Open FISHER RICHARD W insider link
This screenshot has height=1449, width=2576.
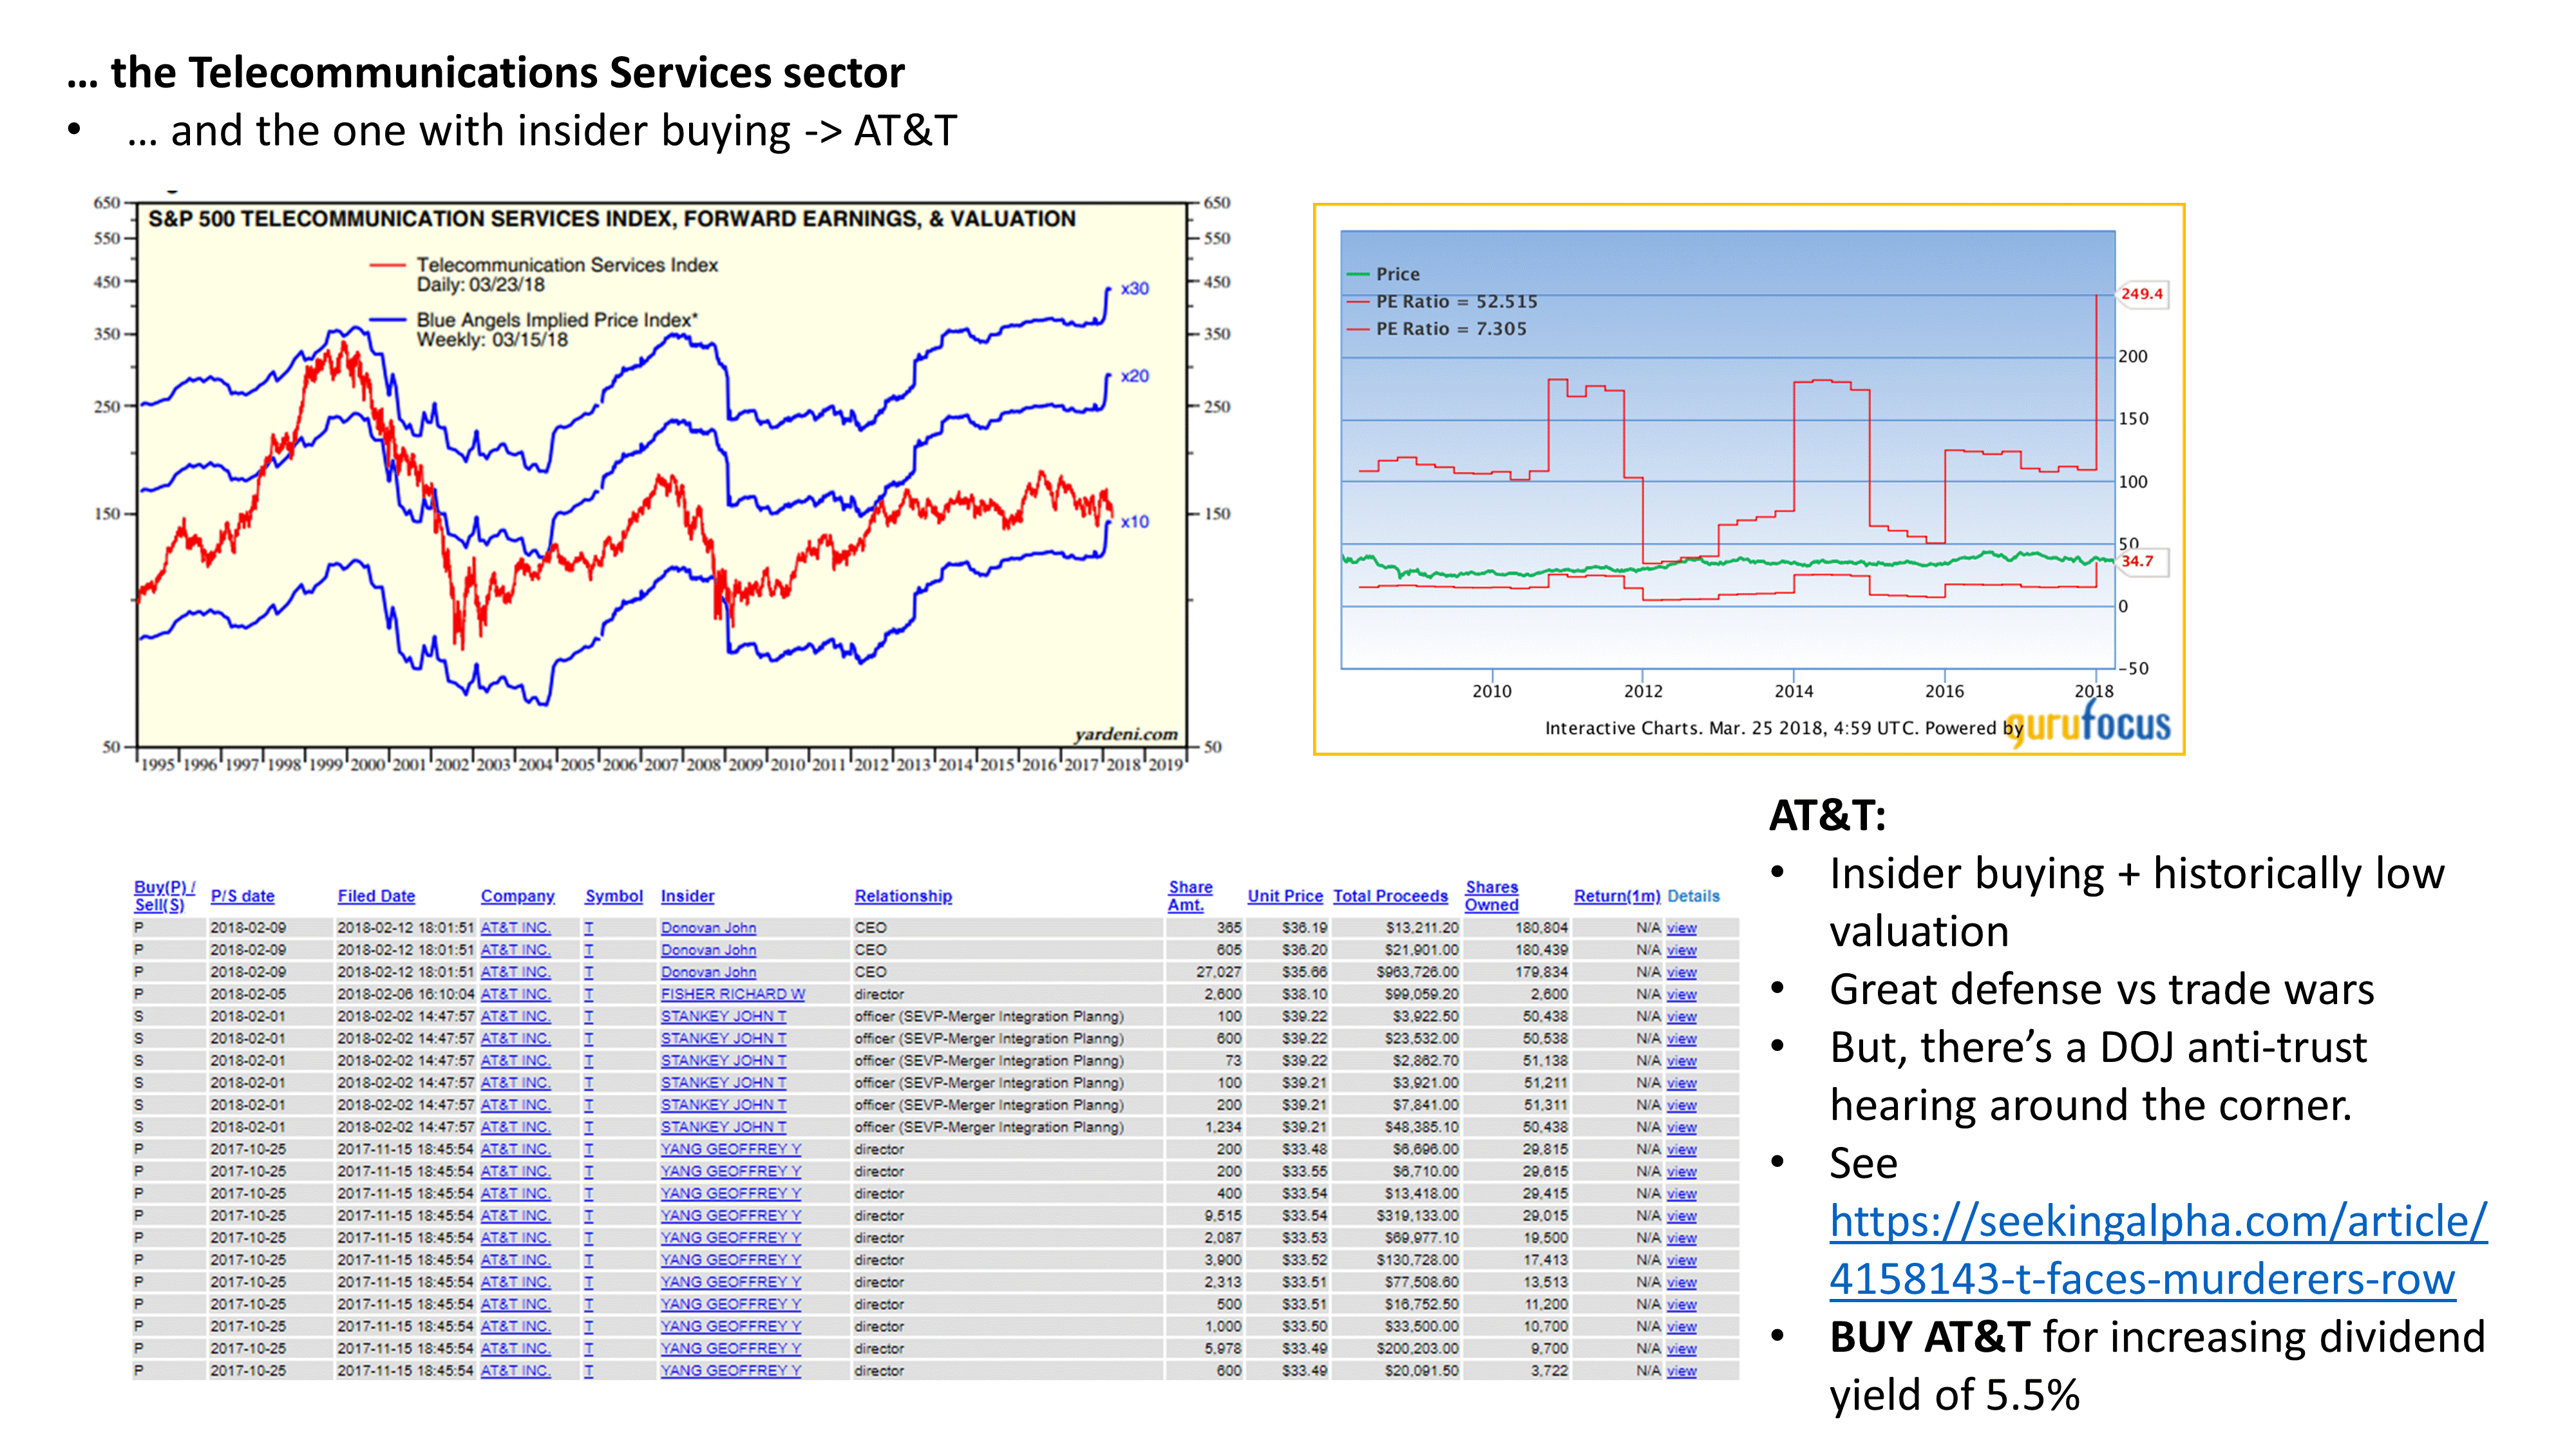732,994
